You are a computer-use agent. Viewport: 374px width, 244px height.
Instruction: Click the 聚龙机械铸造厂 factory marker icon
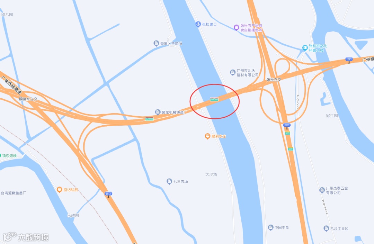click(x=158, y=112)
